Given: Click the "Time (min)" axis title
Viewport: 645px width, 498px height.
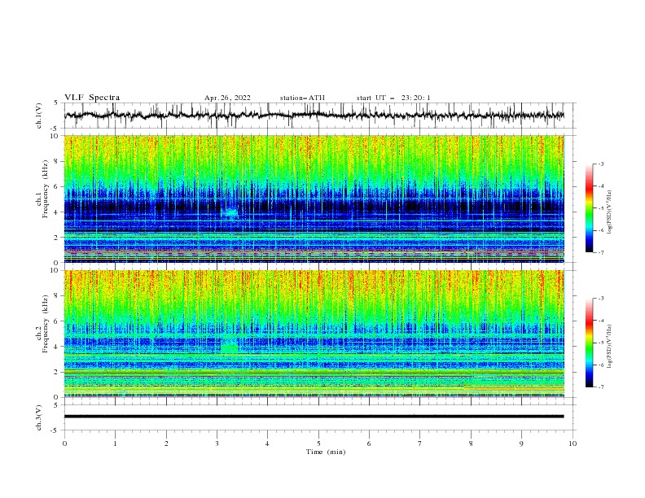Looking at the screenshot, I should pyautogui.click(x=326, y=452).
